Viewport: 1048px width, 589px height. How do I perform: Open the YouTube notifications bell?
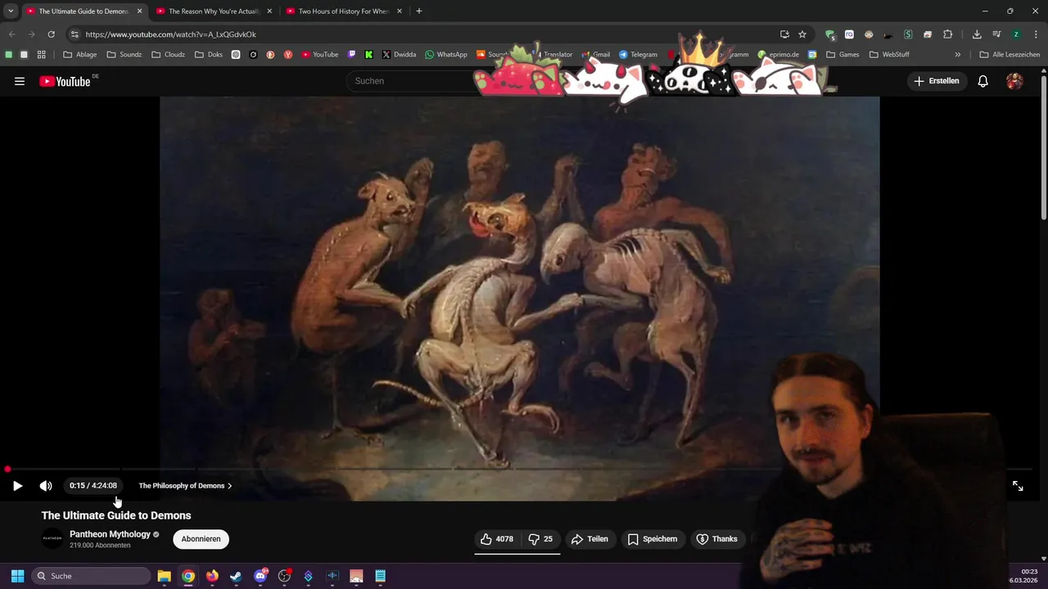[983, 81]
